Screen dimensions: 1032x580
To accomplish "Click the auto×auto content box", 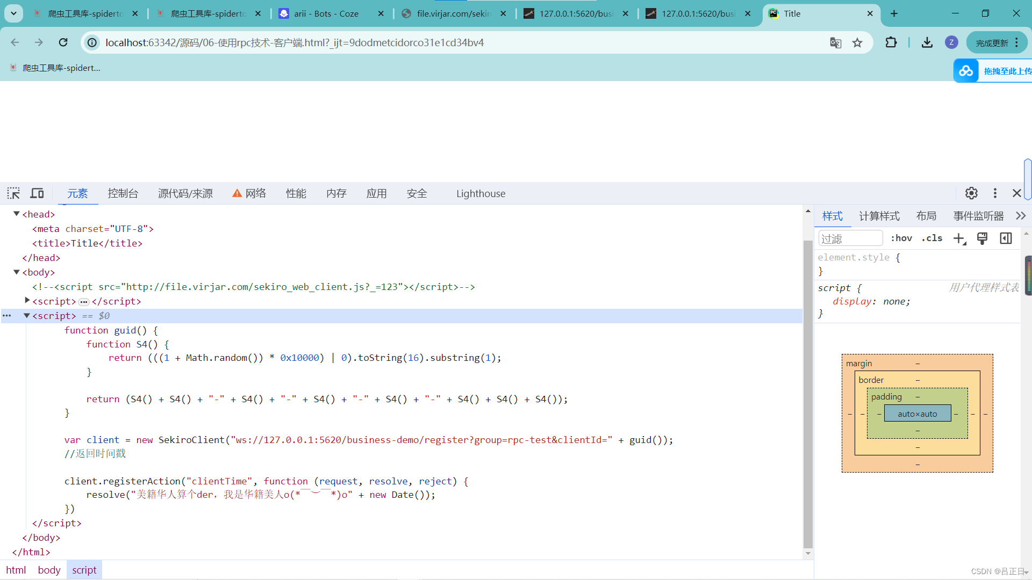I will (x=918, y=414).
